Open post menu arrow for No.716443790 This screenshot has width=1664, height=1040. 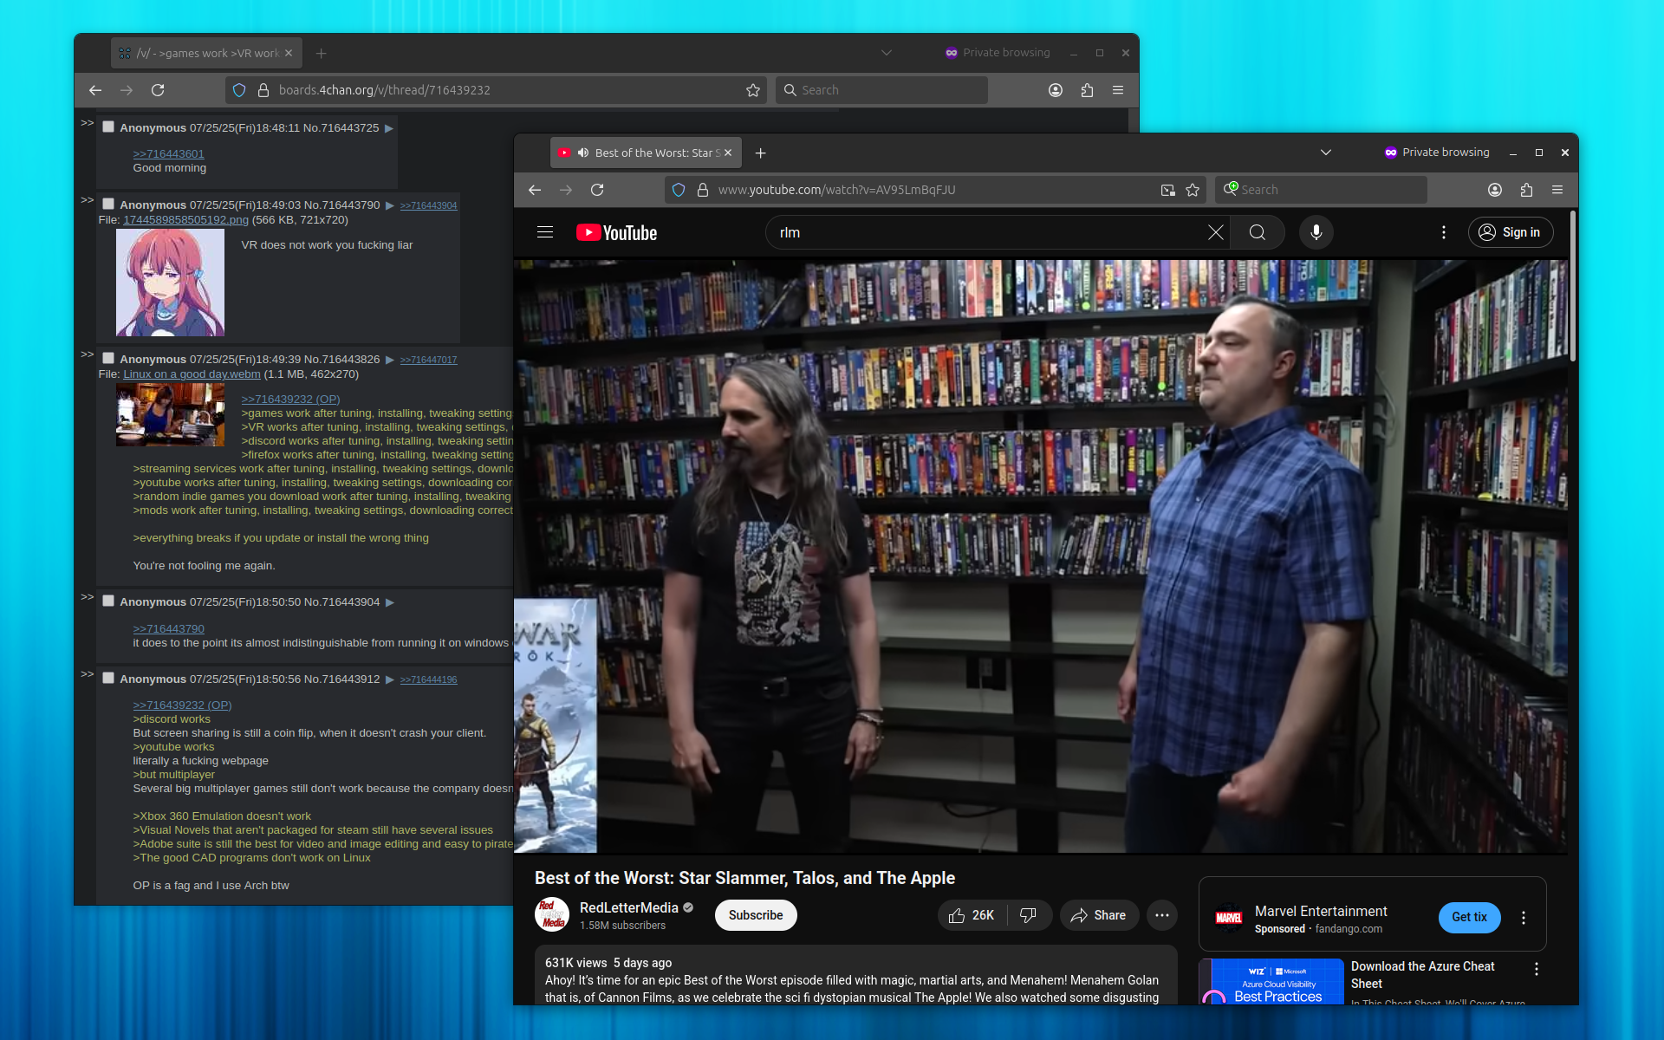point(389,205)
